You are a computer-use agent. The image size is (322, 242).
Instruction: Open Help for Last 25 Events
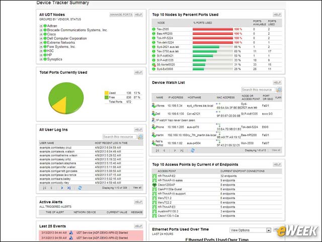click(138, 226)
